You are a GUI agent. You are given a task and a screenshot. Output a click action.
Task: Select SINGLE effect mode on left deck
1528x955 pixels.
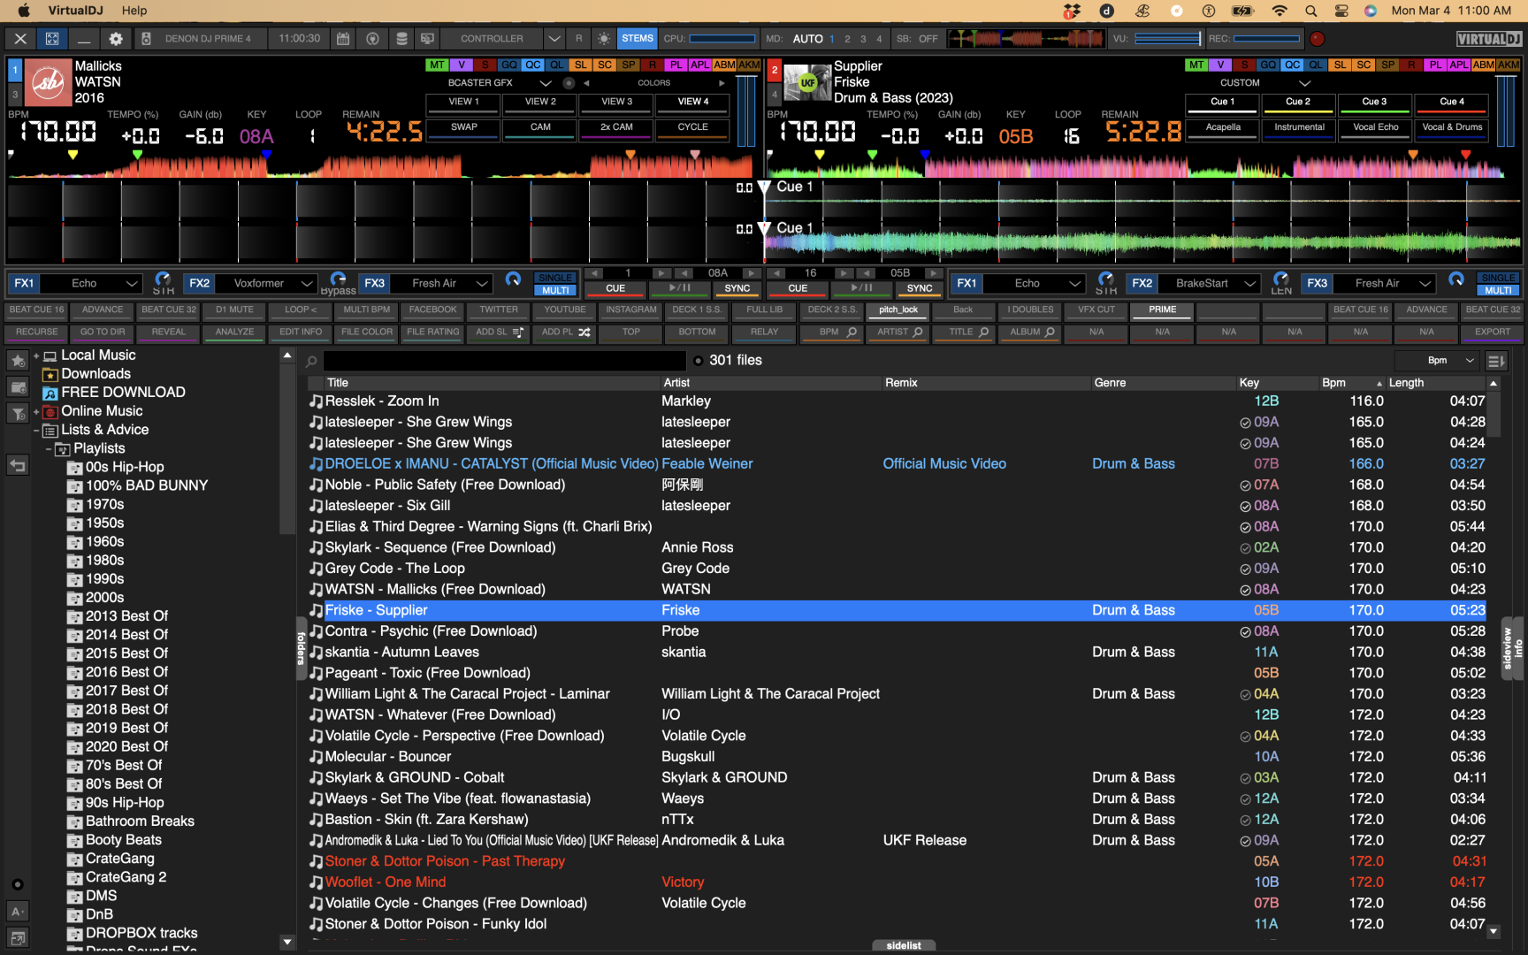[x=555, y=278]
